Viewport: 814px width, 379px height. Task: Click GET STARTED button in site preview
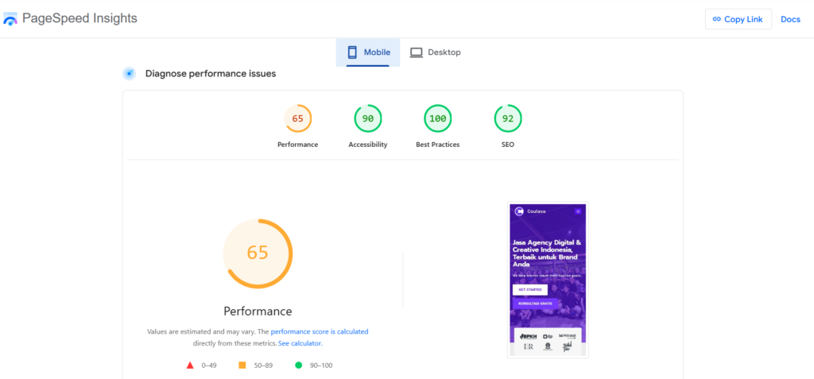[530, 290]
